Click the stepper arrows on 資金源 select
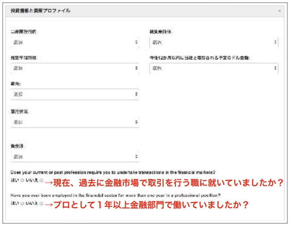Image resolution: width=290 pixels, height=226 pixels. 136,156
